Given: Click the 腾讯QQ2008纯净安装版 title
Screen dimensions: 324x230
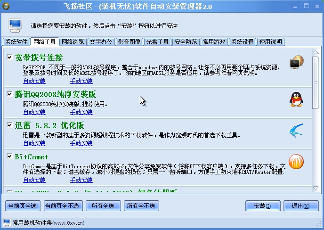Looking at the screenshot, I should point(56,95).
